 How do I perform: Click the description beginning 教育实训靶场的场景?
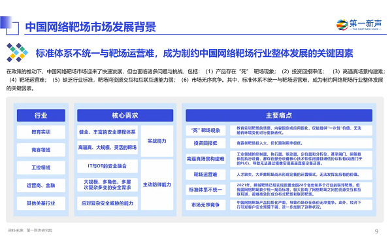[x=301, y=130]
